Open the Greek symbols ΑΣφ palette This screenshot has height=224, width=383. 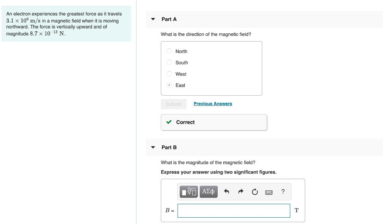208,192
